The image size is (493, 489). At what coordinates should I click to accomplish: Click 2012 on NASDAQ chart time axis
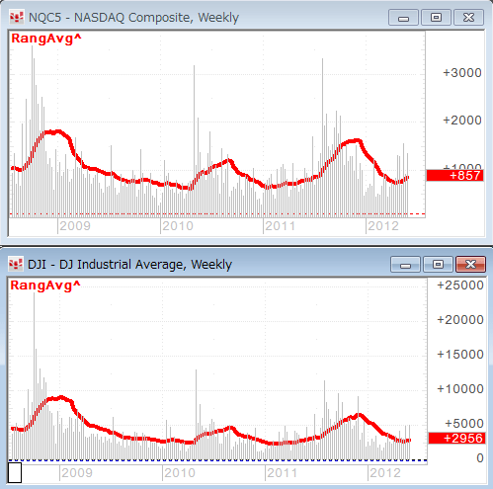click(x=383, y=226)
